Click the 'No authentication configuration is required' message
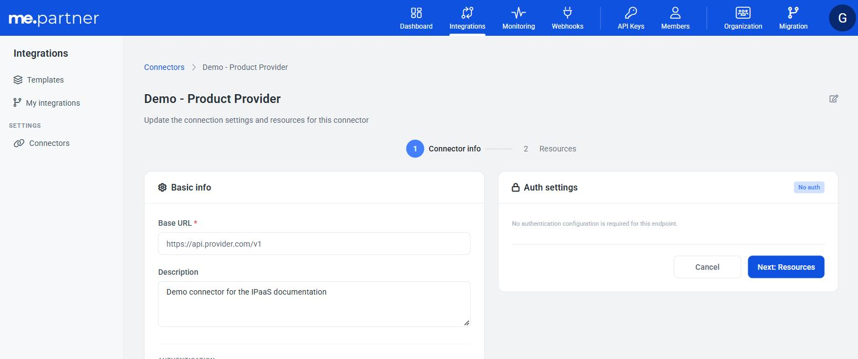Image resolution: width=858 pixels, height=359 pixels. point(594,224)
